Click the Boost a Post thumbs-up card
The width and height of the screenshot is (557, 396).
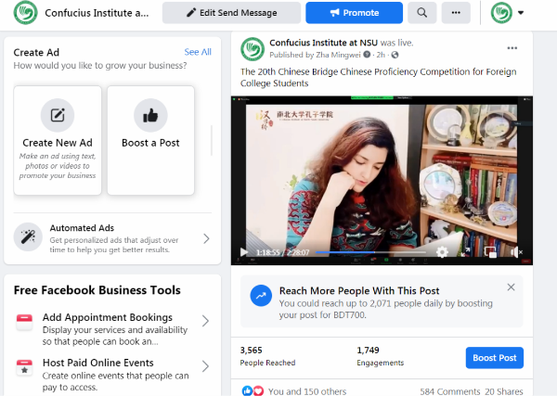[150, 139]
